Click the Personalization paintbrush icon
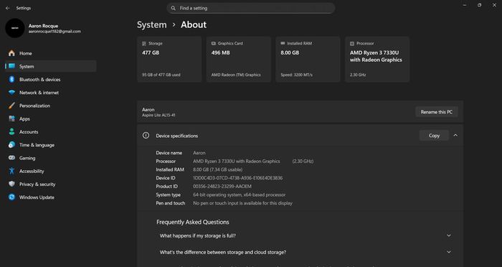 pos(12,106)
